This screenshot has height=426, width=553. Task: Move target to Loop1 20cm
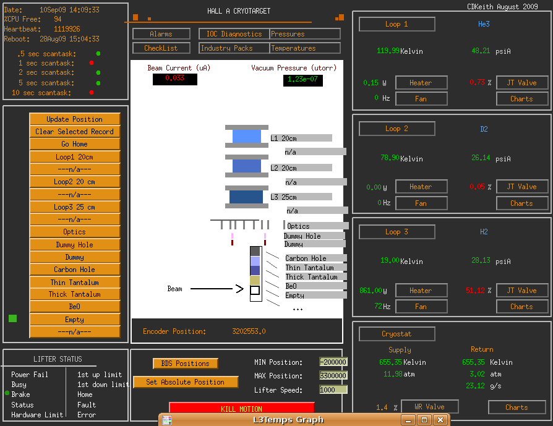75,157
